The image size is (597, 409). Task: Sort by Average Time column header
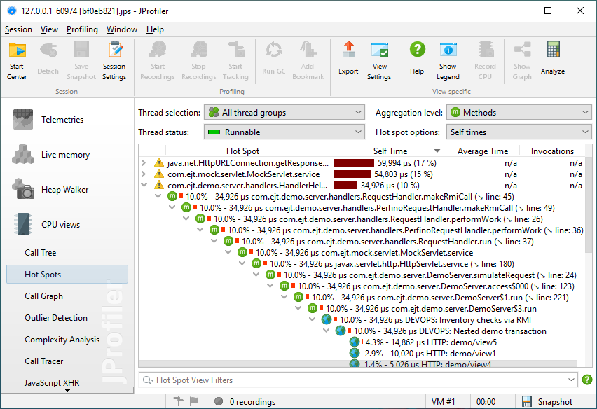coord(482,151)
